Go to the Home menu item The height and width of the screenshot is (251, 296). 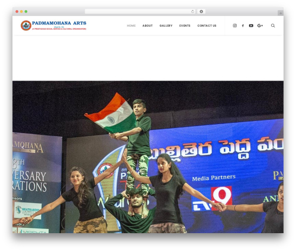pos(131,26)
